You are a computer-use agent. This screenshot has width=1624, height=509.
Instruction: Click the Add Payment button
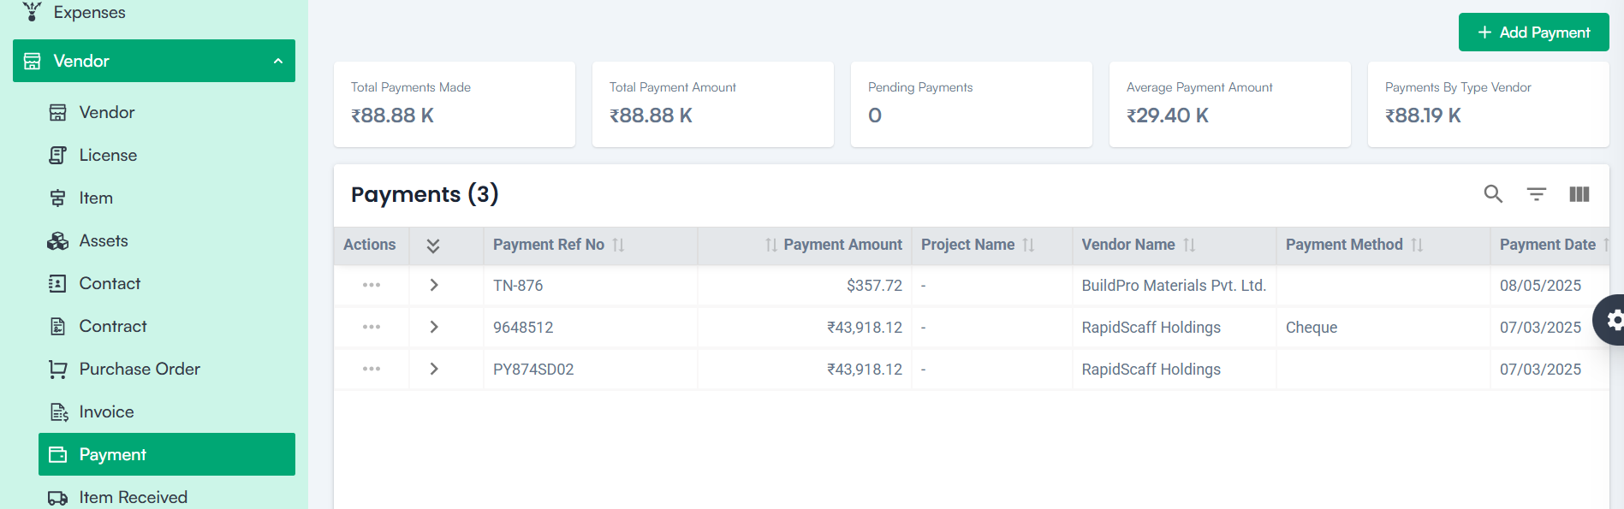tap(1533, 33)
